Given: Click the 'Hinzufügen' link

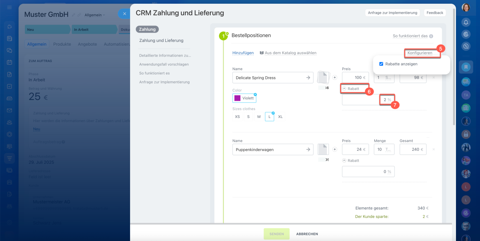Looking at the screenshot, I should pyautogui.click(x=243, y=53).
